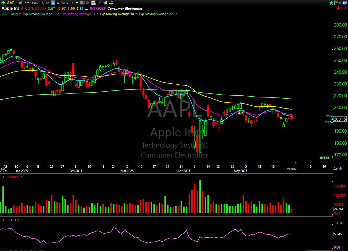The height and width of the screenshot is (251, 348).
Task: Zoom to the 3M range
Action: click(21, 250)
